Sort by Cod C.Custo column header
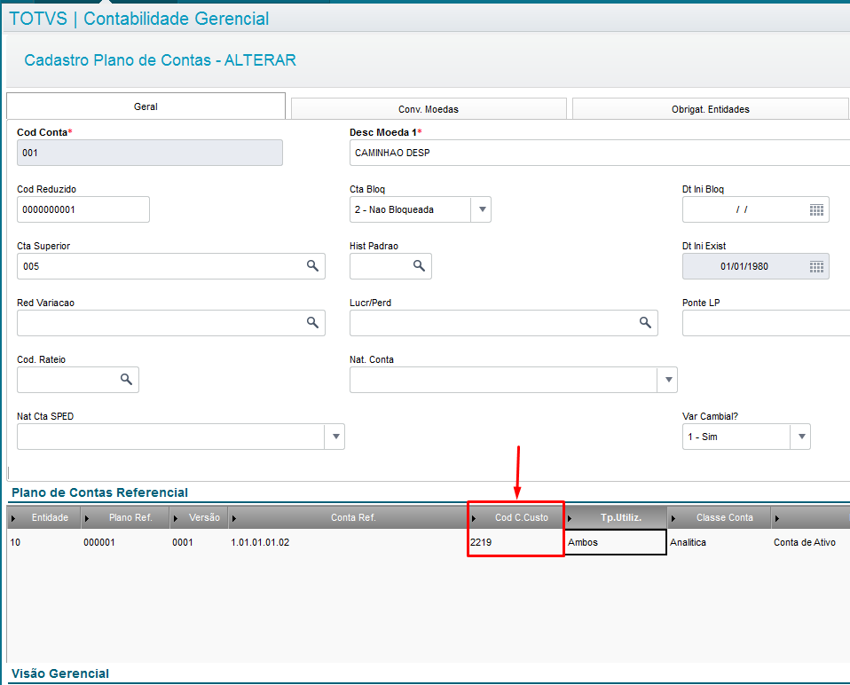The image size is (850, 685). click(516, 517)
